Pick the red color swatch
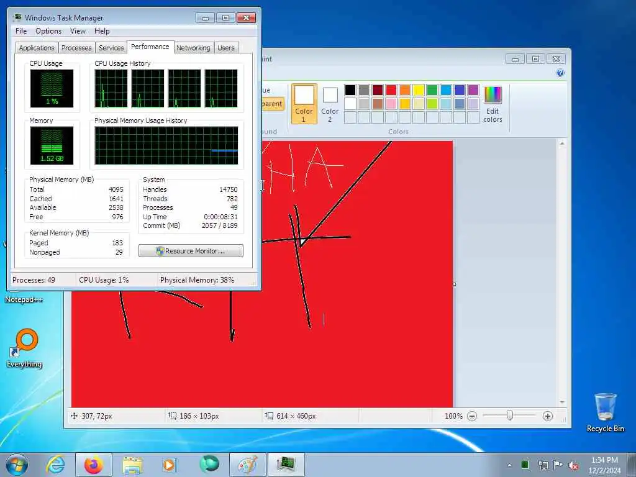 391,89
